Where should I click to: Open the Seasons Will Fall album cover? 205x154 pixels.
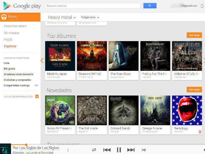(x=92, y=56)
